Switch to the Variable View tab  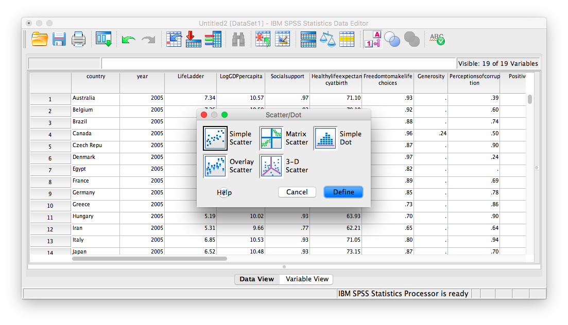click(x=307, y=279)
